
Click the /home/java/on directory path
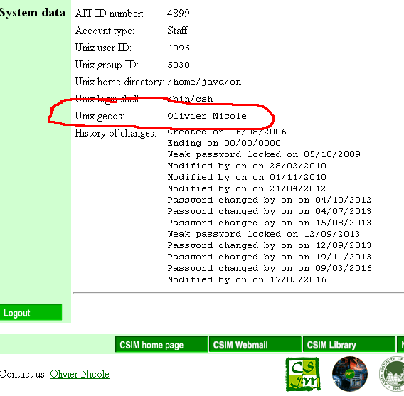[204, 82]
